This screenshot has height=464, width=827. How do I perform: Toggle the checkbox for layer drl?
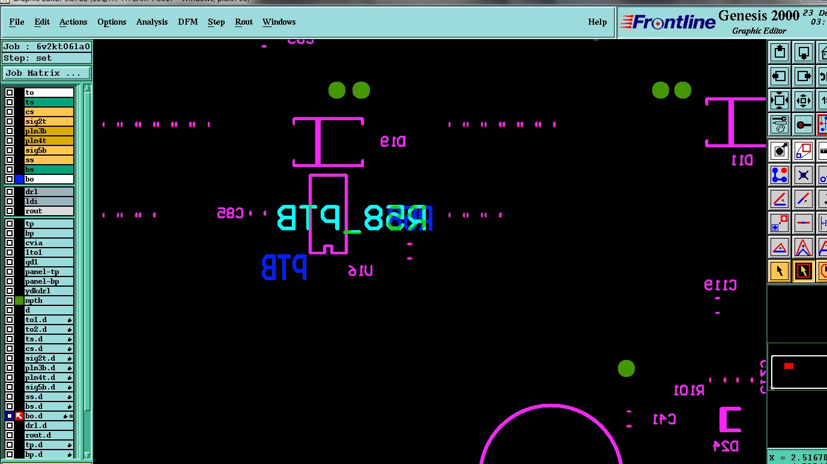10,192
